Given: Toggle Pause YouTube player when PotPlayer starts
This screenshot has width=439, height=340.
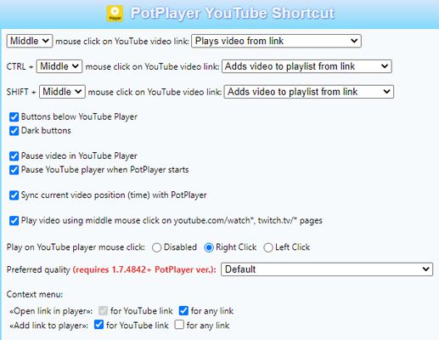Looking at the screenshot, I should pyautogui.click(x=14, y=170).
